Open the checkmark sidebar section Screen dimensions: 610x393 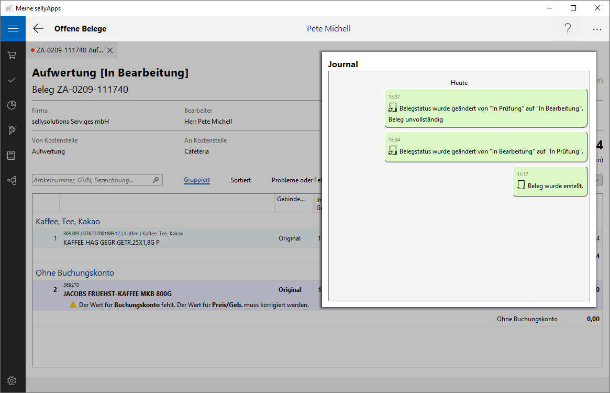coord(12,80)
